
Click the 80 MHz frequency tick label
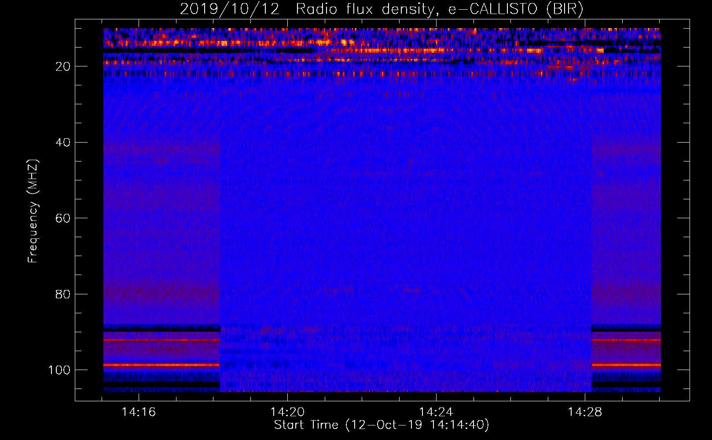[x=63, y=294]
